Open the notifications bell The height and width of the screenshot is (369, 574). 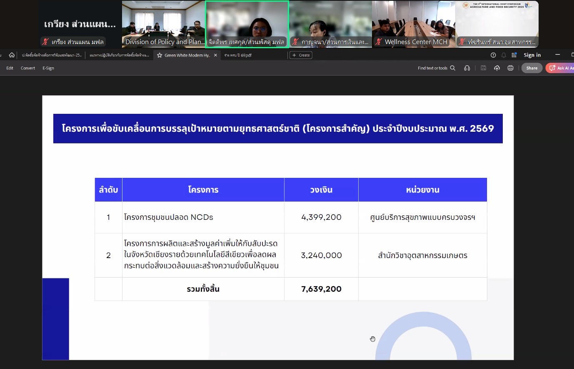[x=504, y=55]
